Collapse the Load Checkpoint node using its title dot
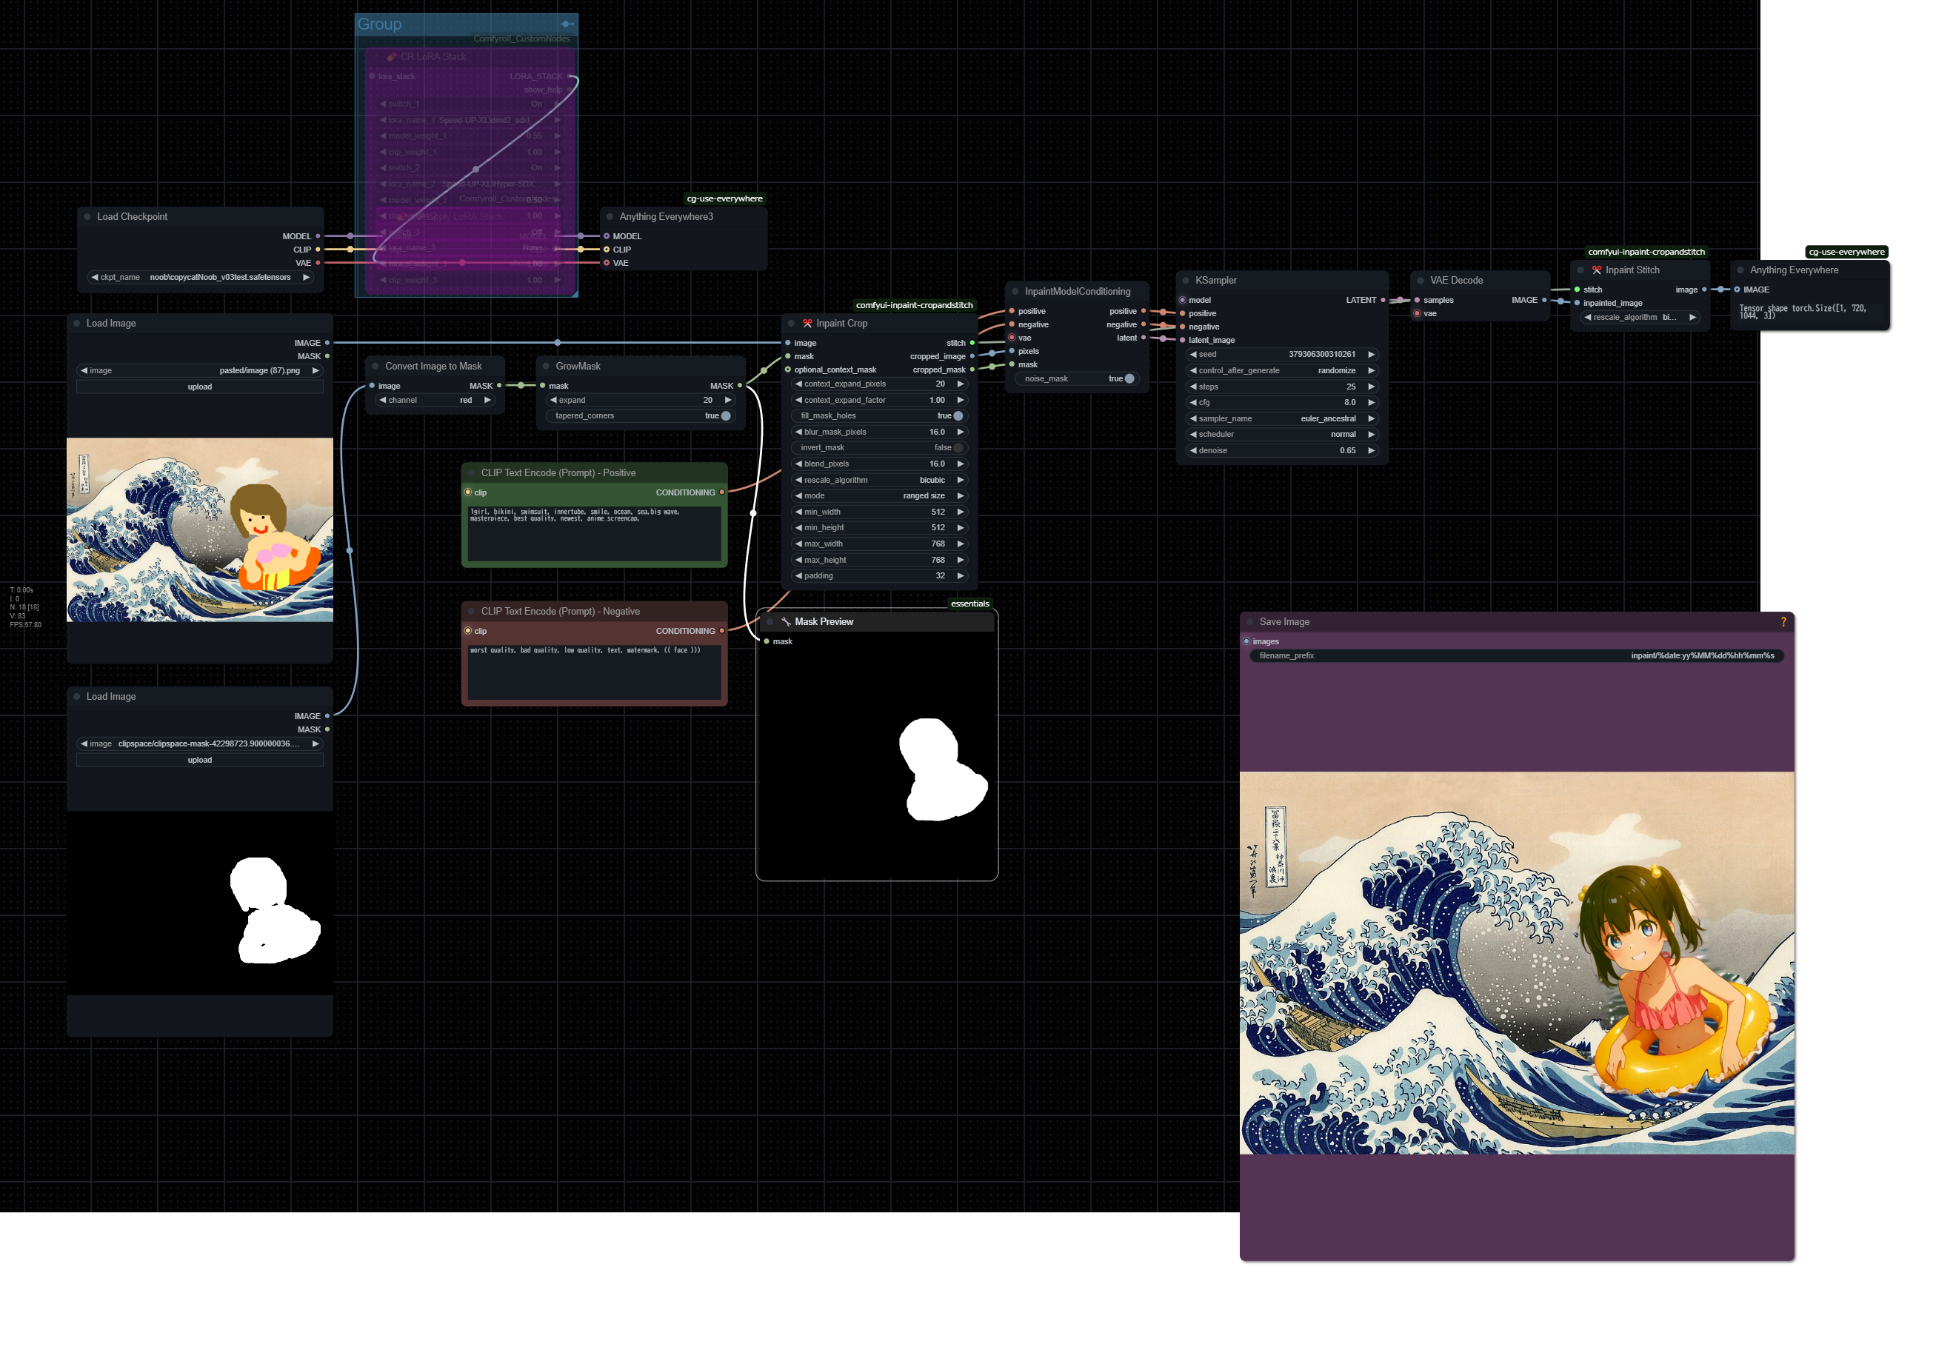 pyautogui.click(x=87, y=217)
